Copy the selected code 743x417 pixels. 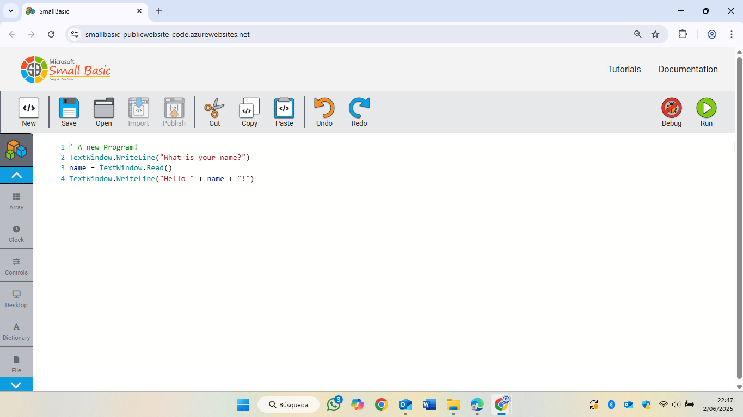point(249,113)
